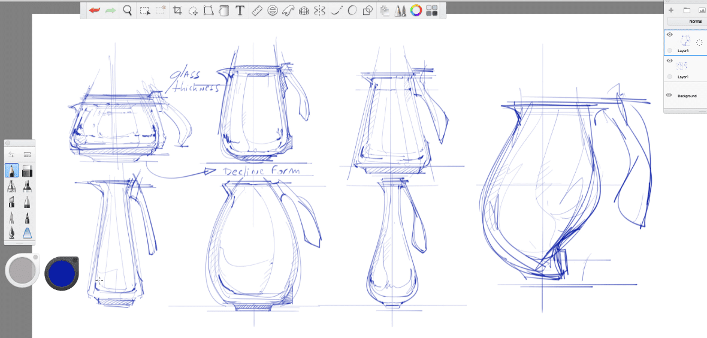
Task: Open the brush library from the palette header
Action: (x=27, y=155)
